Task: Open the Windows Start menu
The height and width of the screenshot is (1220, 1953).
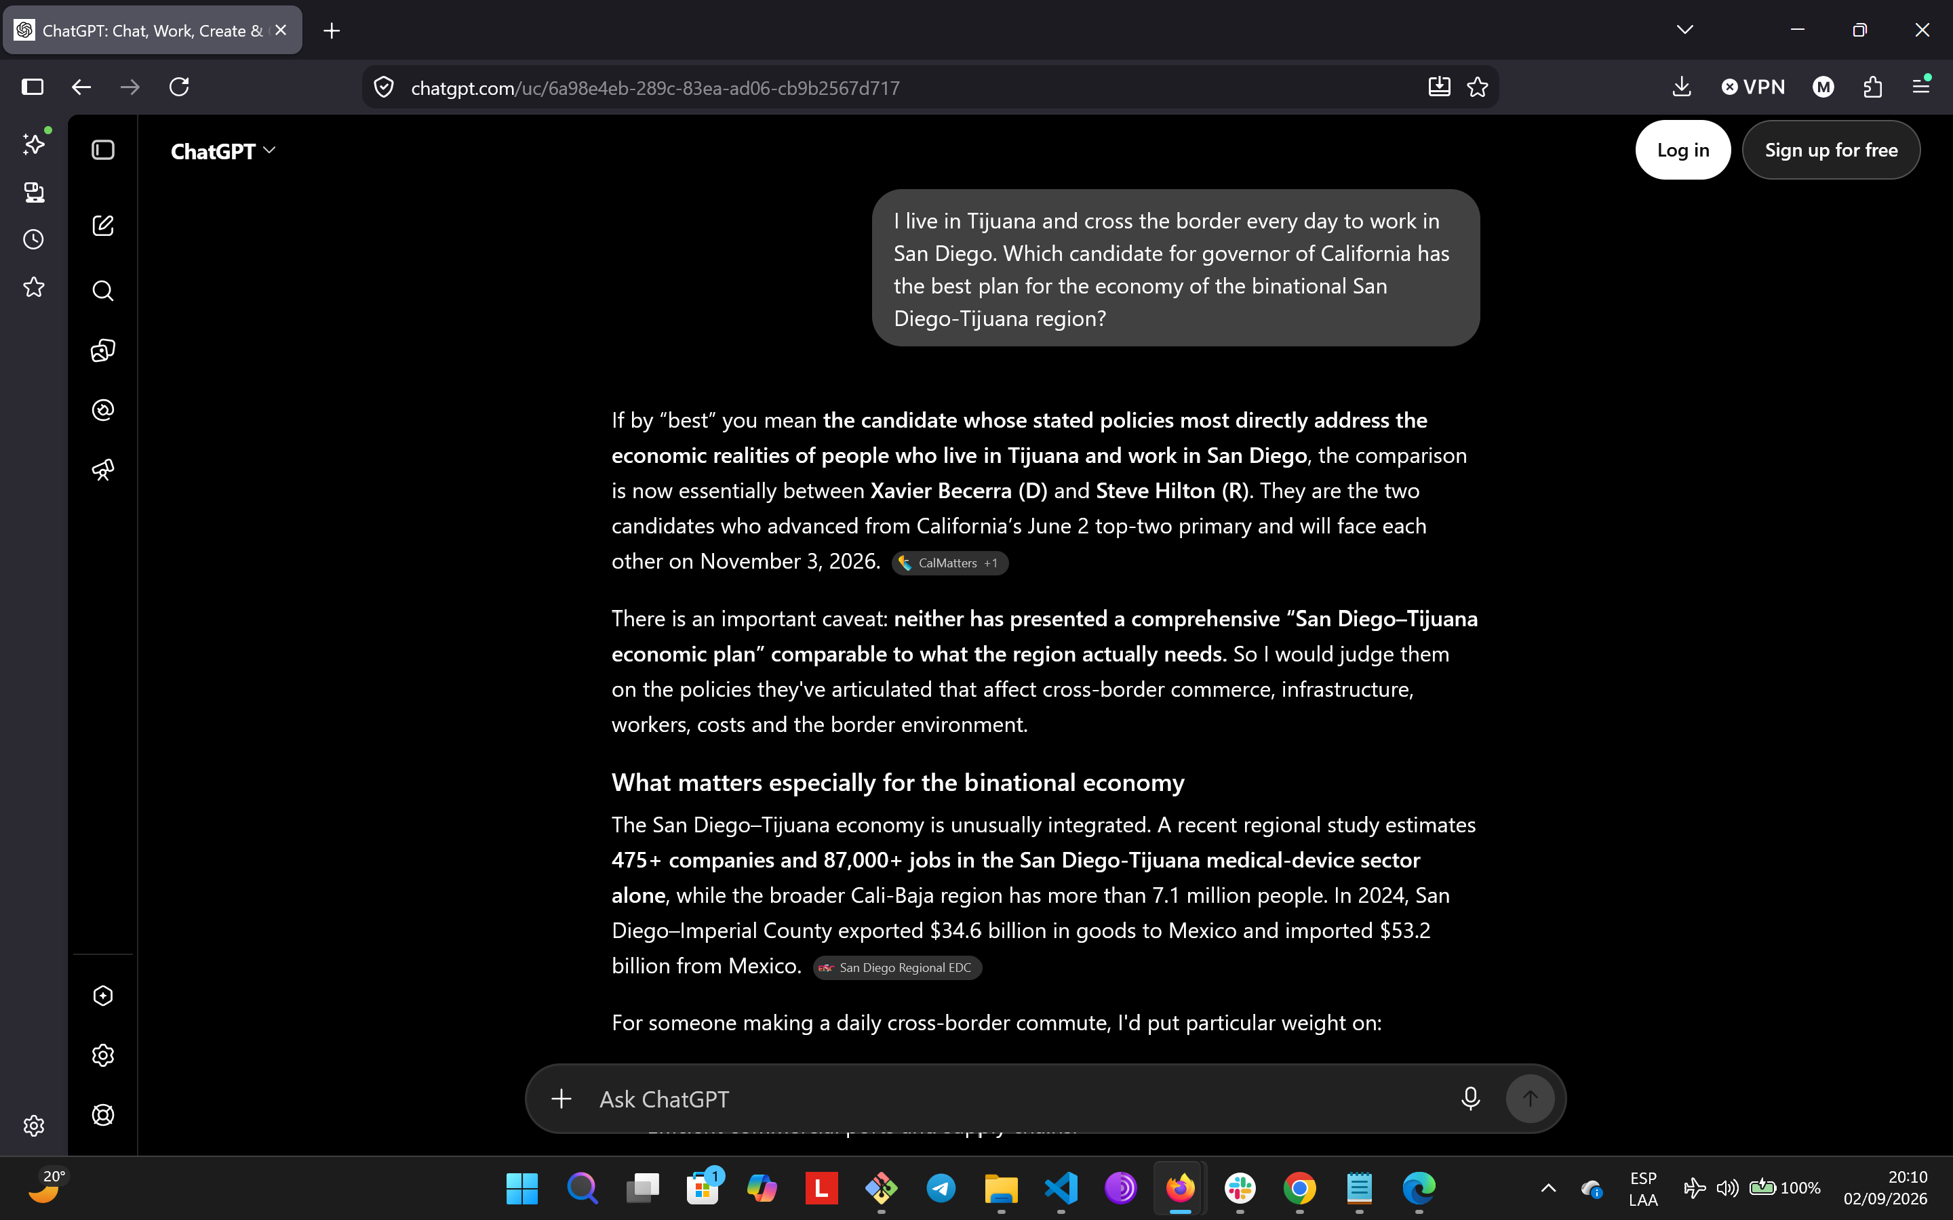Action: tap(522, 1189)
